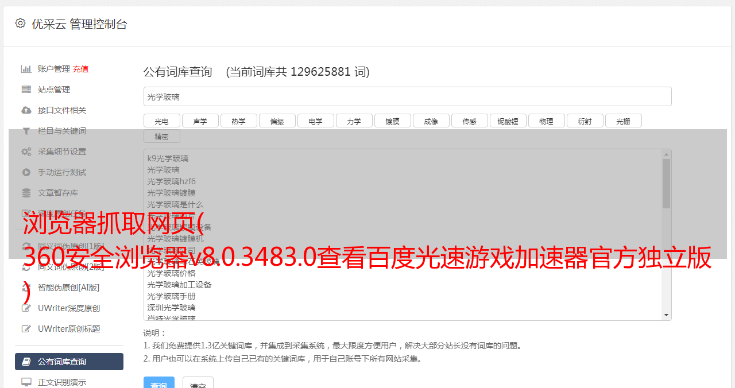Select the 电学 tag button

316,121
